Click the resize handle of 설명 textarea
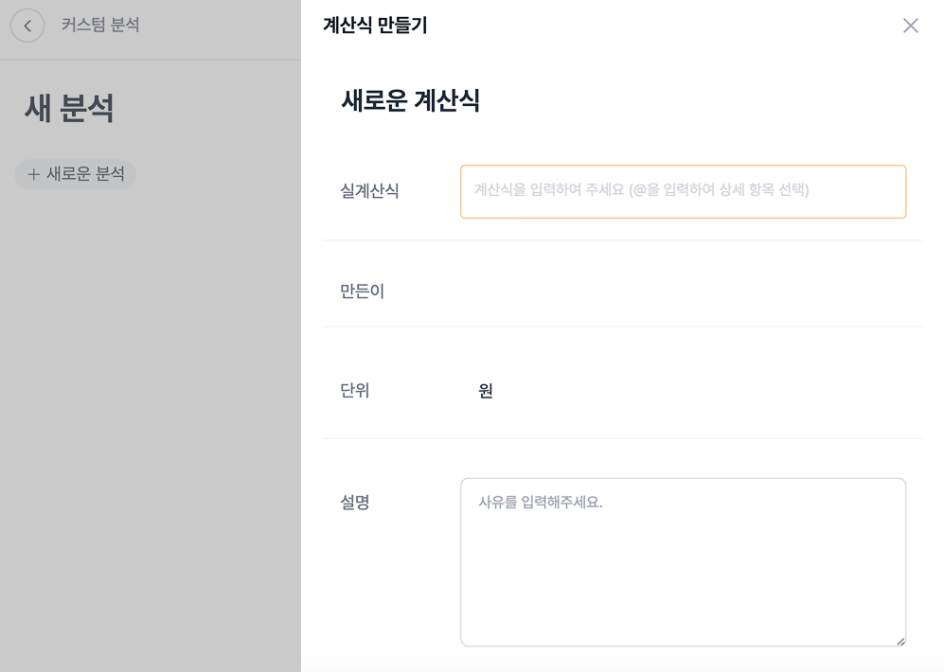 coord(899,641)
